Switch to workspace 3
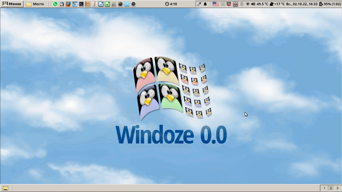 (337, 188)
